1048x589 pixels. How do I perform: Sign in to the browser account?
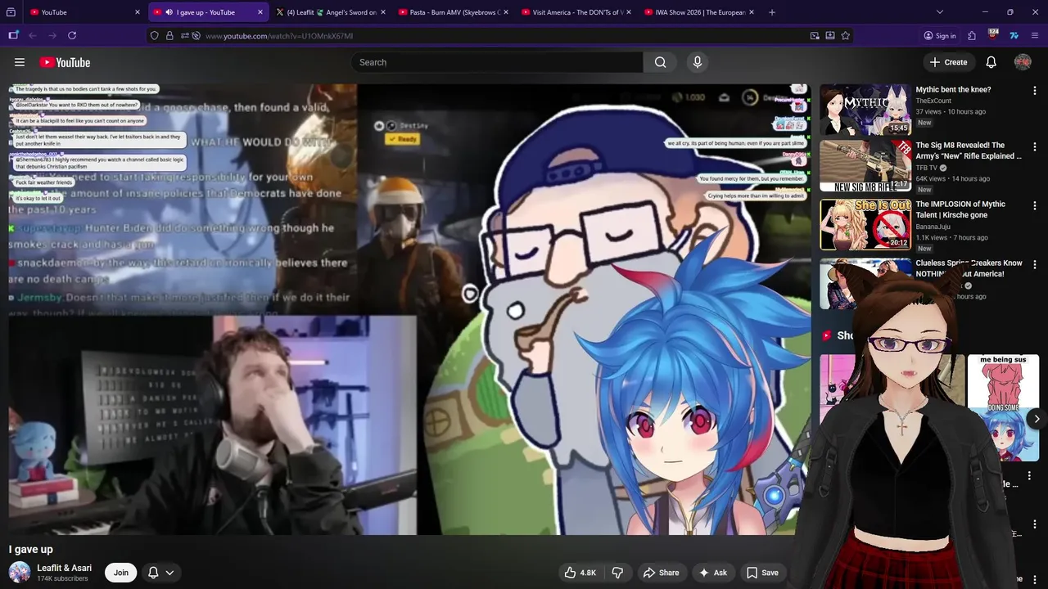pyautogui.click(x=940, y=36)
